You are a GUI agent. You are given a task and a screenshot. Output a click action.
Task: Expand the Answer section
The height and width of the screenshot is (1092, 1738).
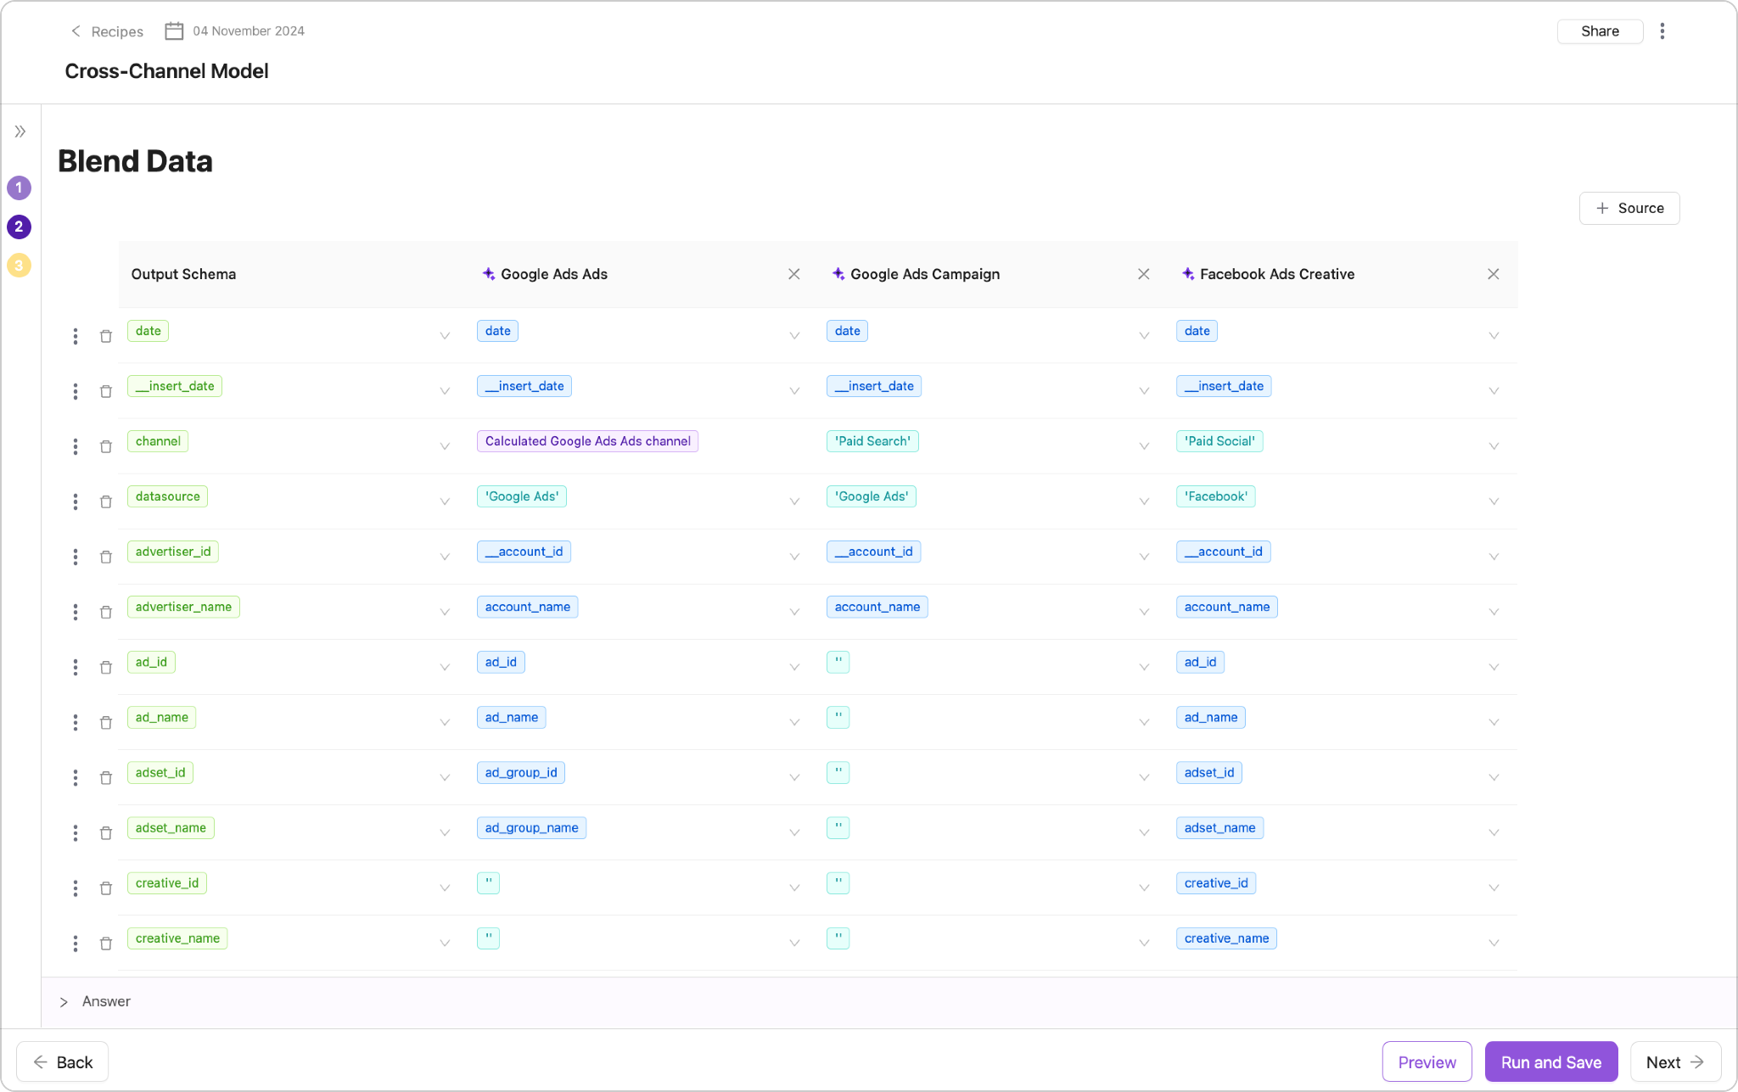click(64, 1002)
